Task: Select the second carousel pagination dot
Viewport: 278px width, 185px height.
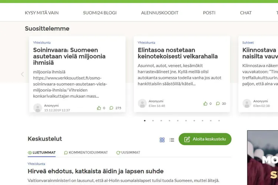Action: click(x=153, y=121)
